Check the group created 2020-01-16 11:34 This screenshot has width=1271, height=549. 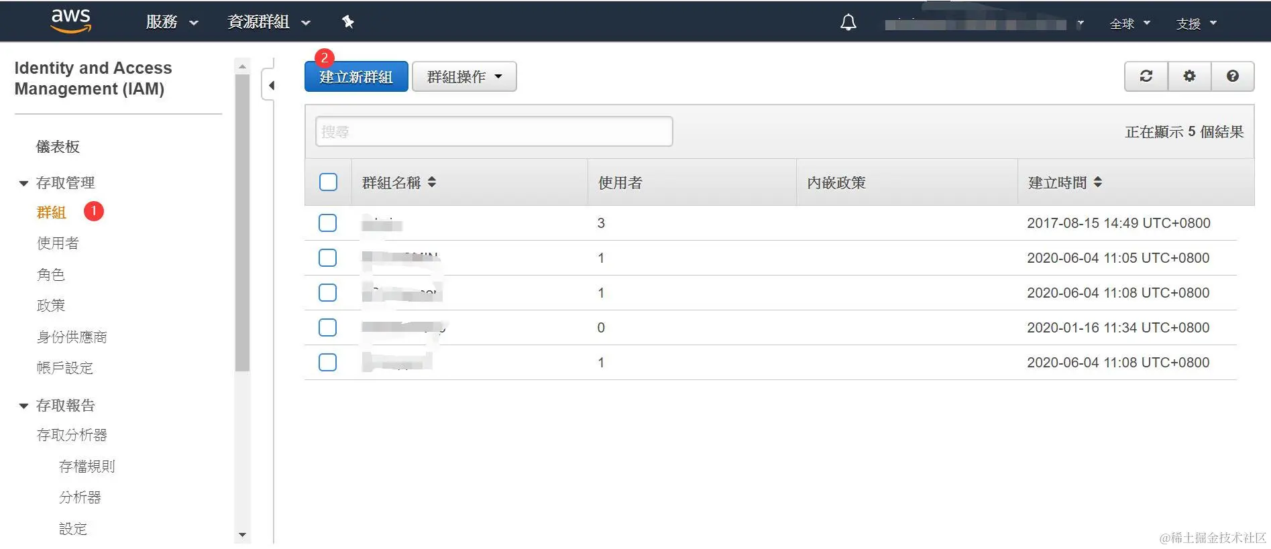pyautogui.click(x=327, y=327)
